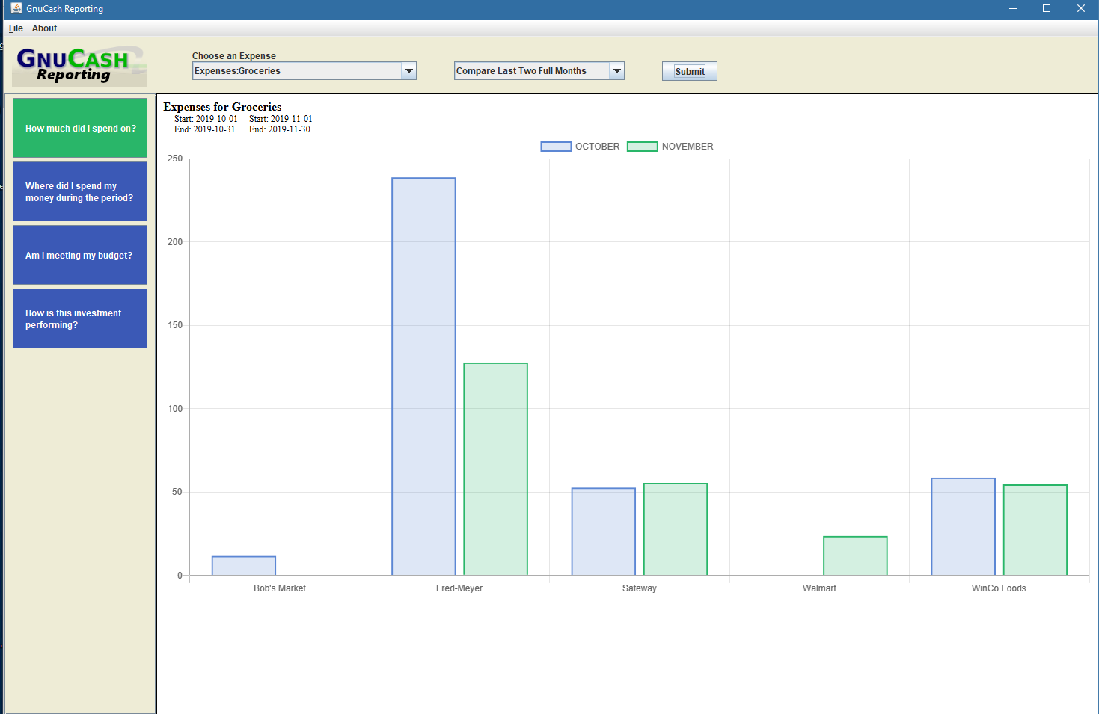Click the October Fred-Meyer bar
The width and height of the screenshot is (1099, 714).
click(x=423, y=376)
